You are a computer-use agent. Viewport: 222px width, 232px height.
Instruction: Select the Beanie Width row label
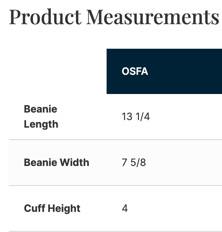click(56, 163)
